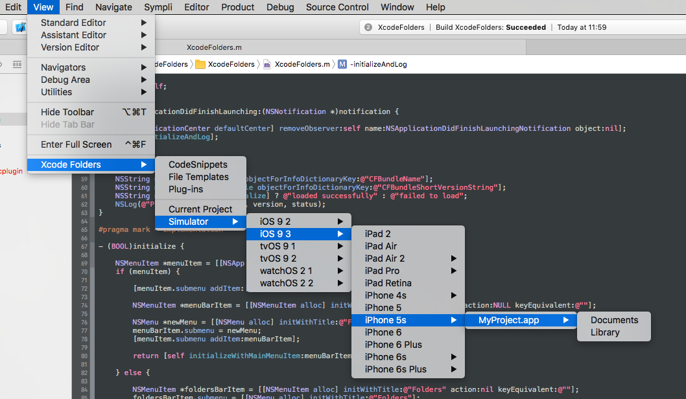
Task: Open Plug-ins folder entry
Action: click(200, 188)
